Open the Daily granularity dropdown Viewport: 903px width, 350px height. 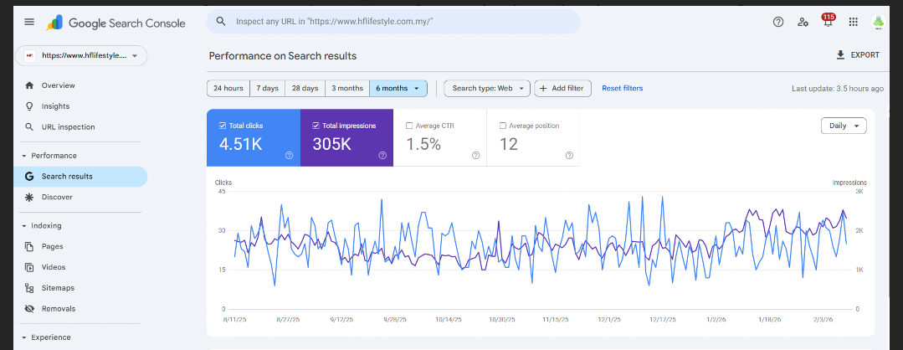[x=844, y=126]
